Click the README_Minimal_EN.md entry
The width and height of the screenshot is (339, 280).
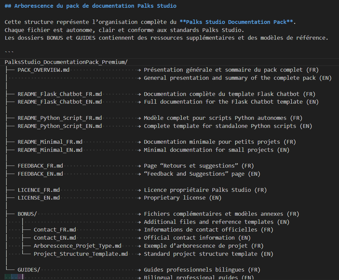[50, 150]
